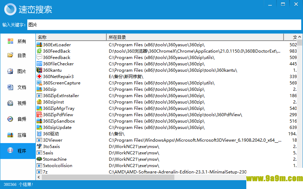Select the 360ZipMgrTray row name

(59, 108)
